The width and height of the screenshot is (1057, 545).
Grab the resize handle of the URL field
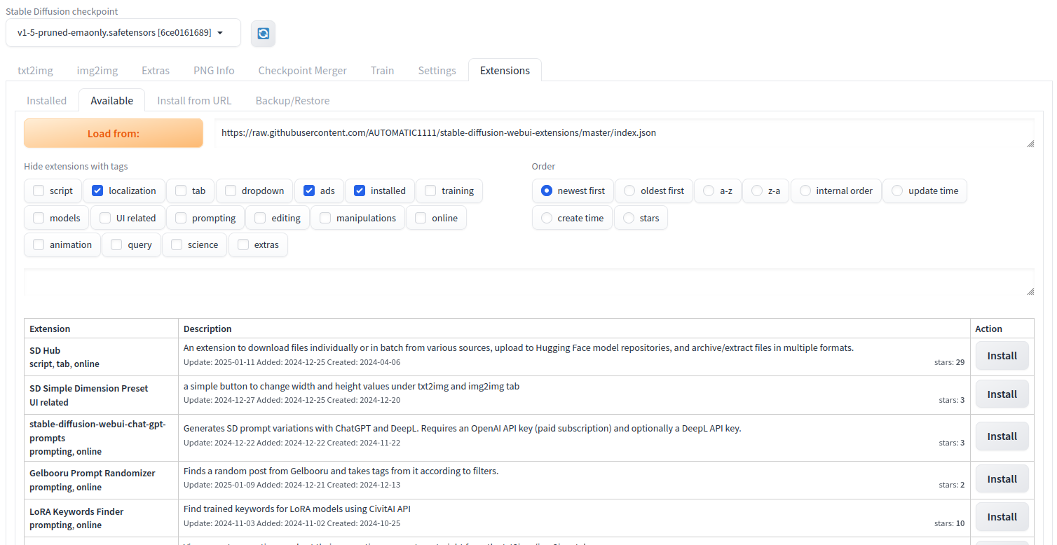[1030, 144]
